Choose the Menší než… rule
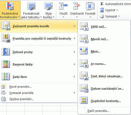This screenshot has width=131, height=115. coord(104,39)
